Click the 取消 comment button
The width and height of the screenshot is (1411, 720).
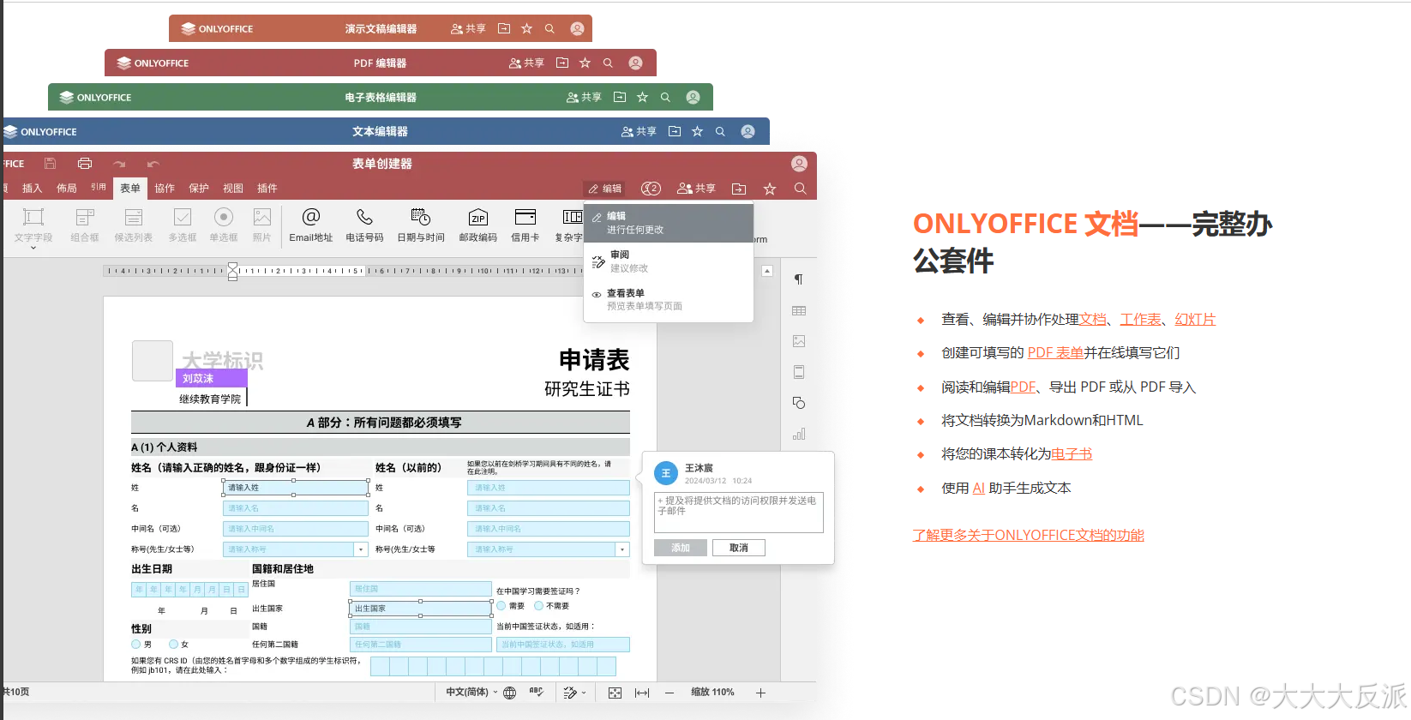tap(739, 548)
